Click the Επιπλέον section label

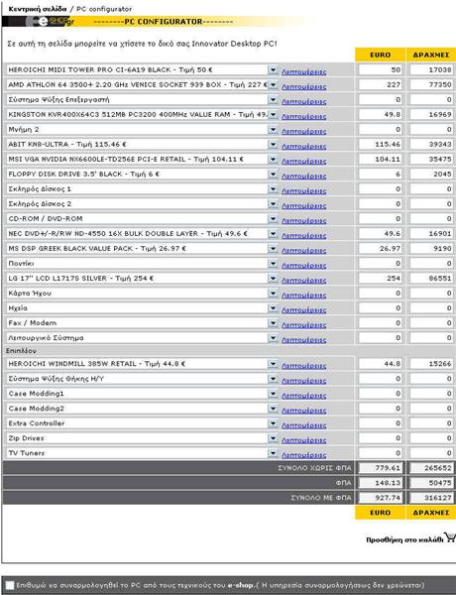pyautogui.click(x=21, y=351)
